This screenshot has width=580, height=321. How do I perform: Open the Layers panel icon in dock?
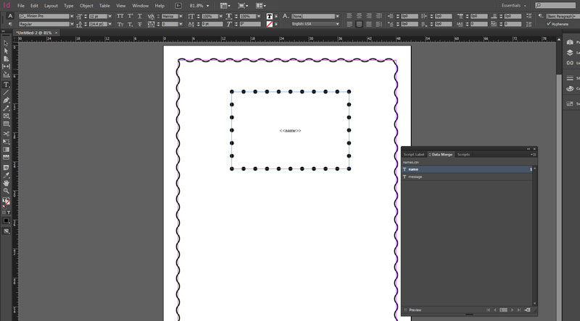[570, 53]
